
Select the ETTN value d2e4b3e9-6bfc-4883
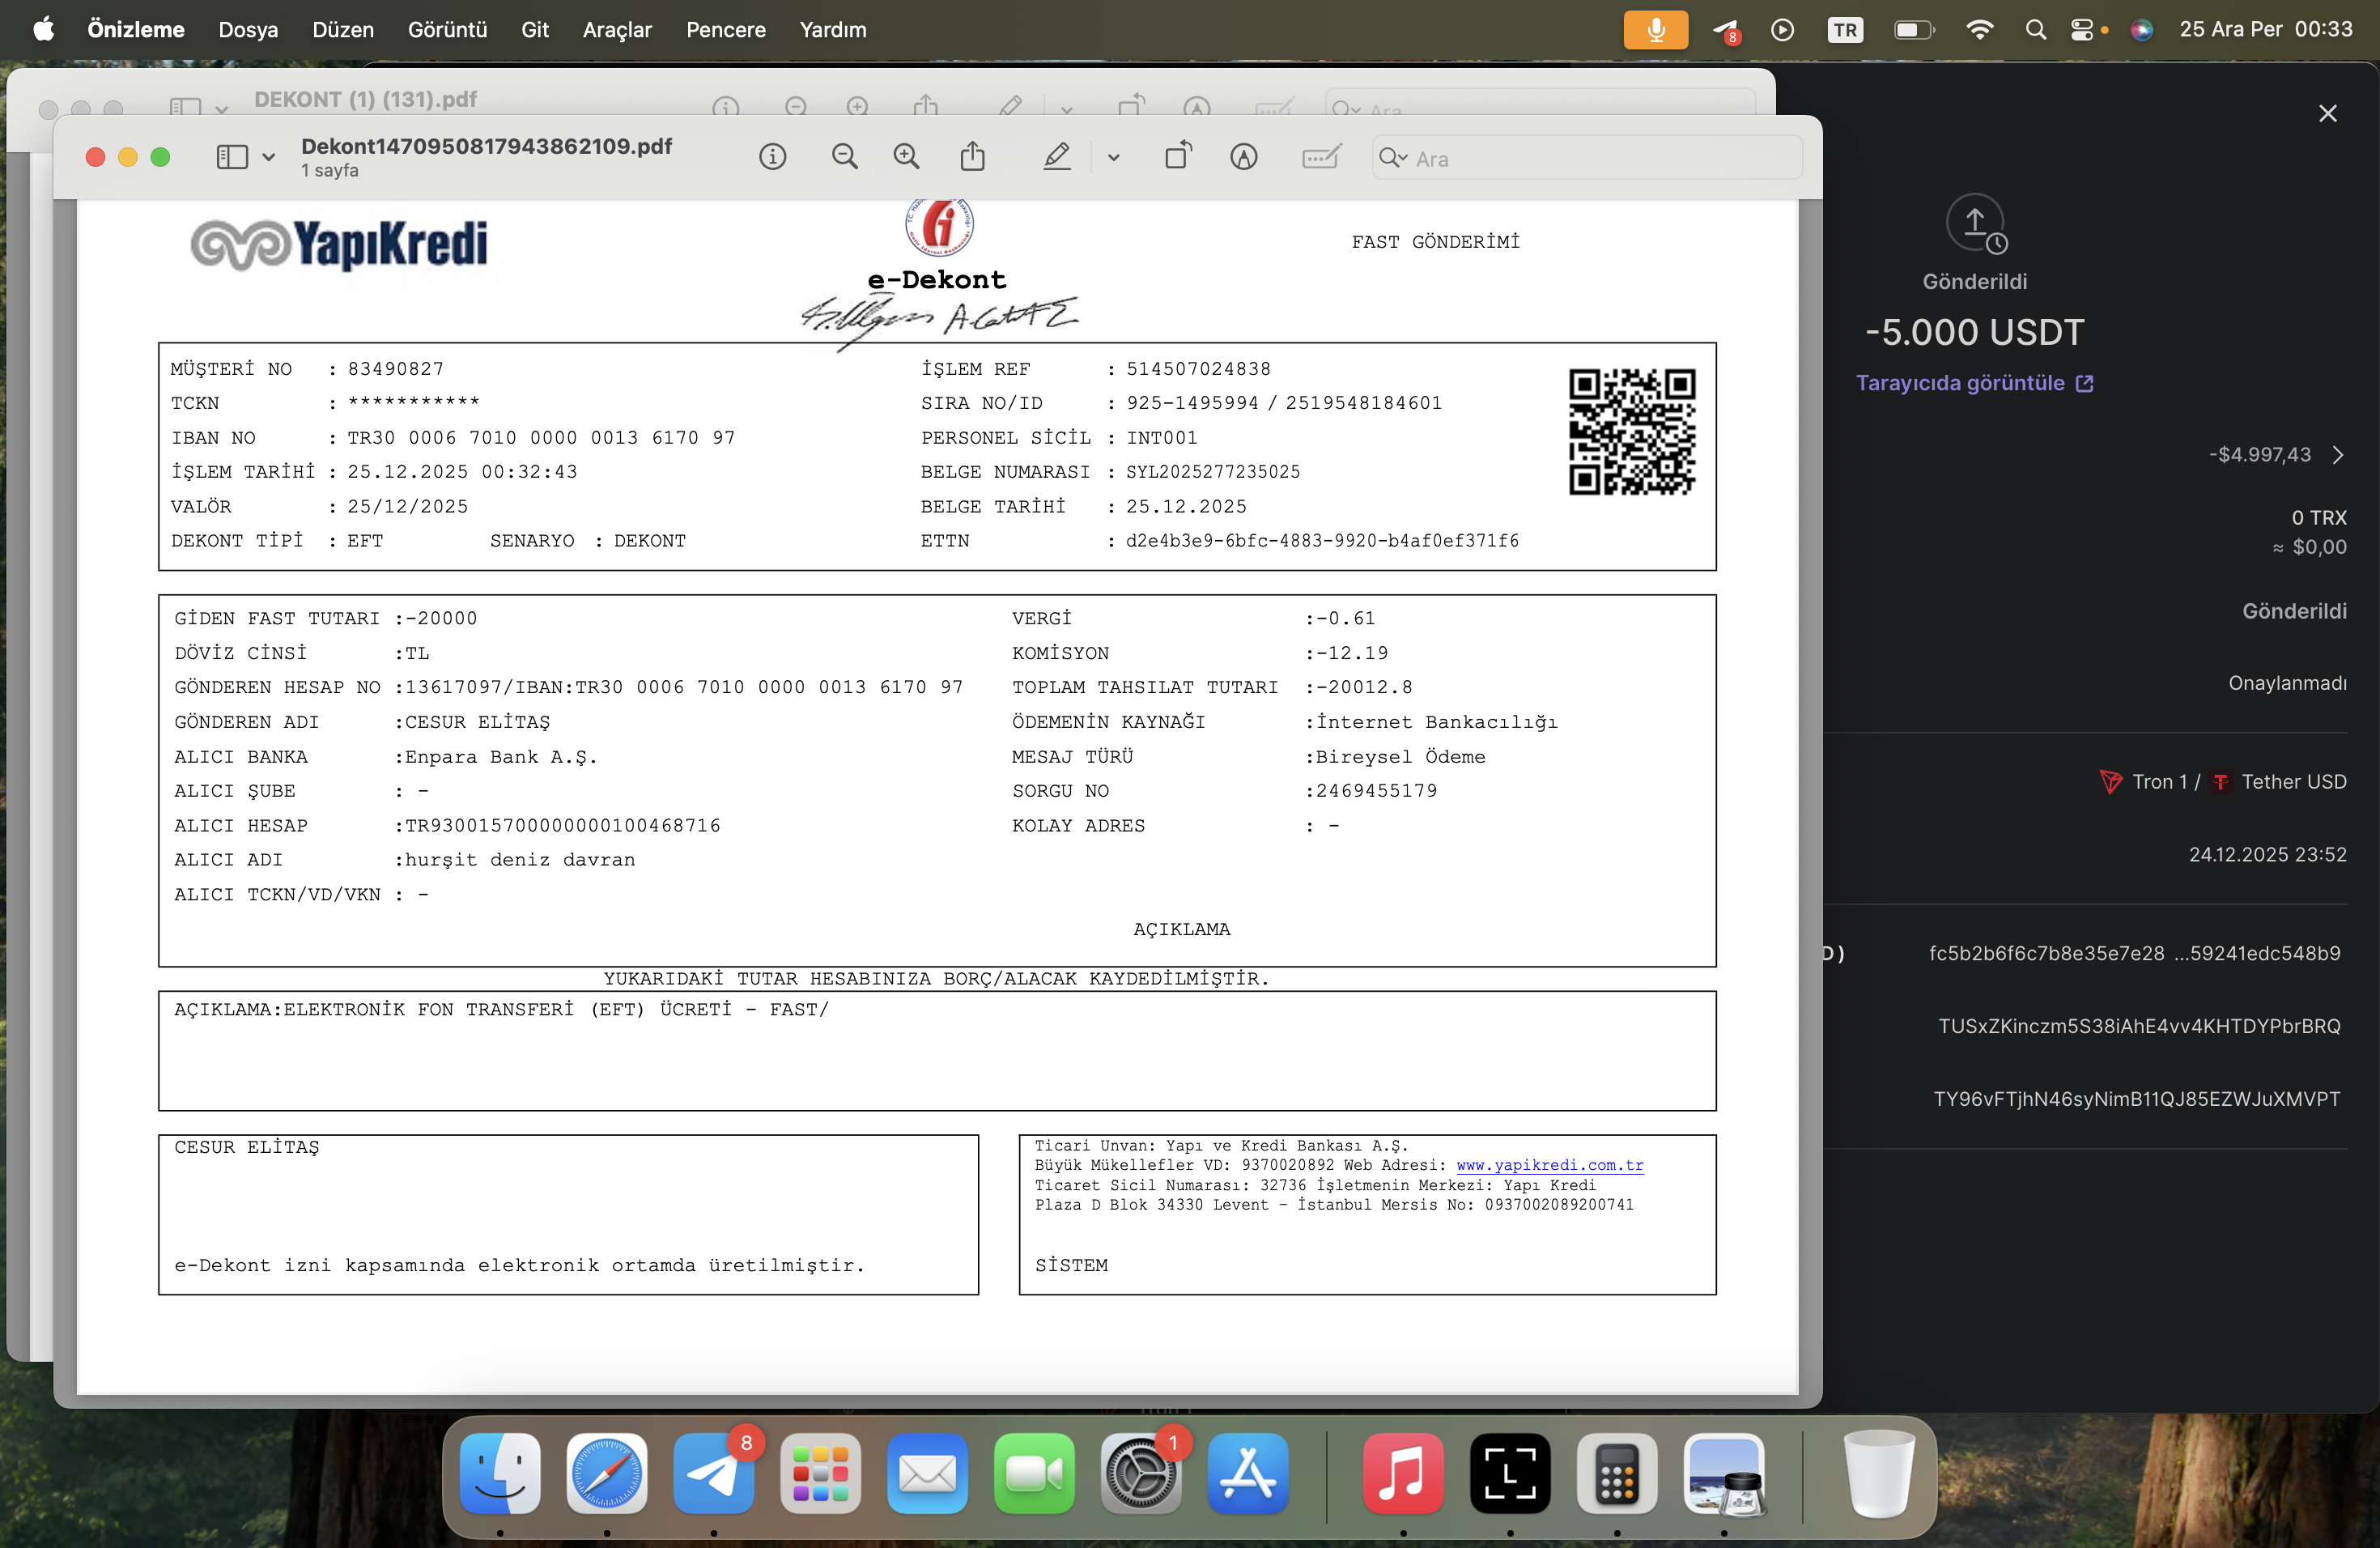1322,541
